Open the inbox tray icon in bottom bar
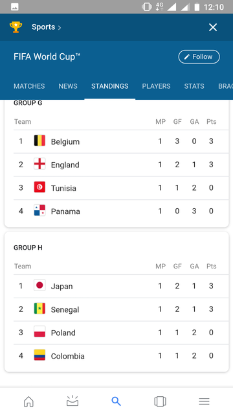The width and height of the screenshot is (233, 415). 72,401
